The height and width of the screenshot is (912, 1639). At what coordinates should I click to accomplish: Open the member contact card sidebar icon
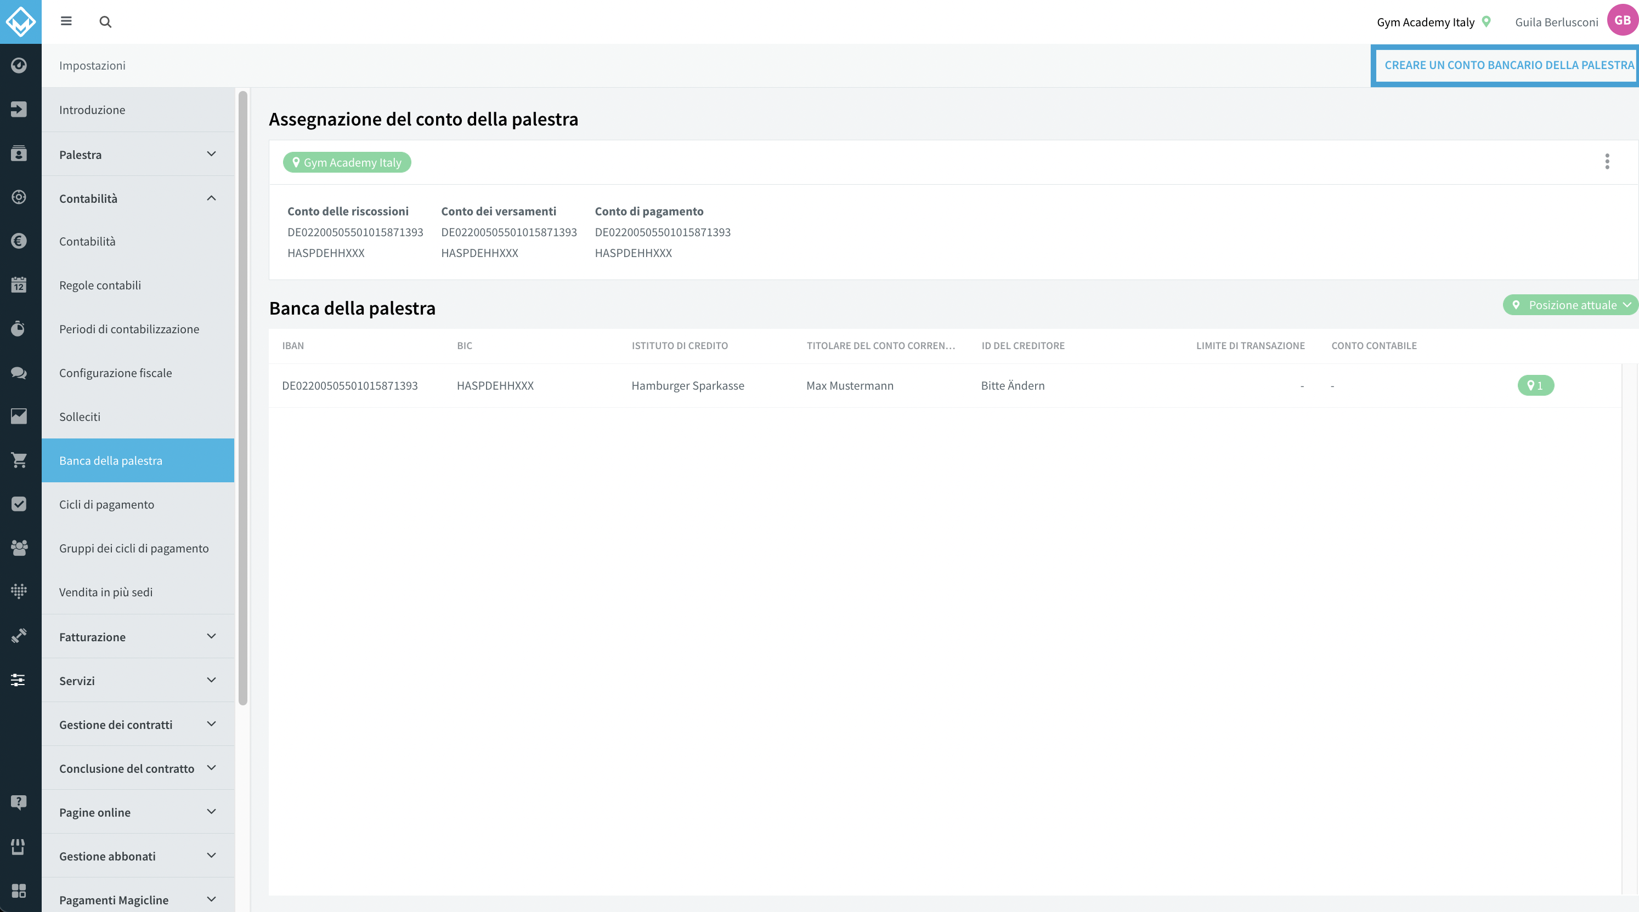(19, 153)
